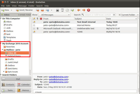Click the Reply toolbar icon
Screen dimensions: 140x94
37,10
